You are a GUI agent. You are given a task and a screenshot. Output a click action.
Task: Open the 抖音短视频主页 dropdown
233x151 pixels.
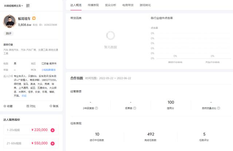13,6
